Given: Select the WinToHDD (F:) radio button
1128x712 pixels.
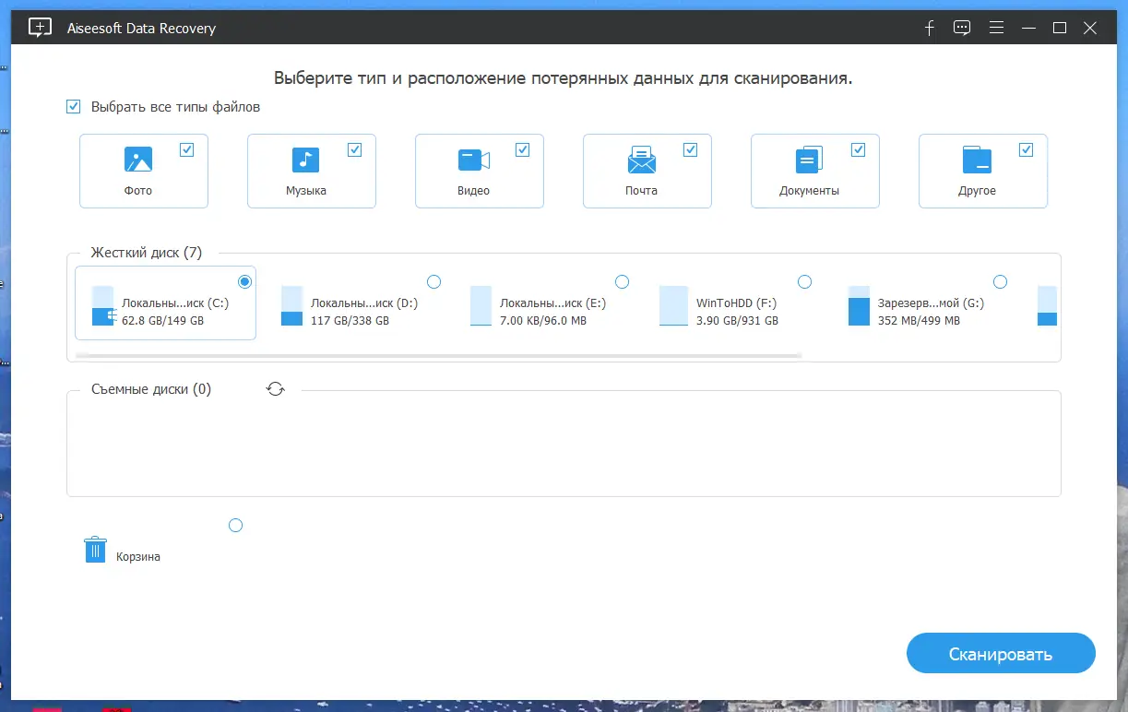Looking at the screenshot, I should tap(804, 281).
